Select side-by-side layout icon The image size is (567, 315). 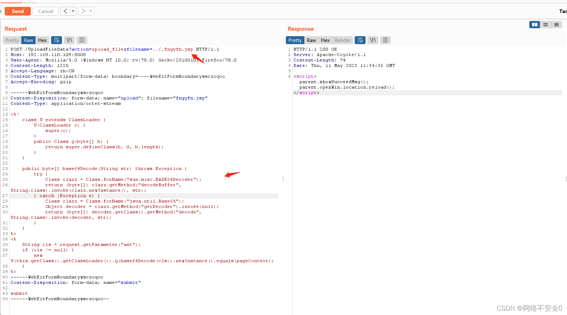coord(535,25)
